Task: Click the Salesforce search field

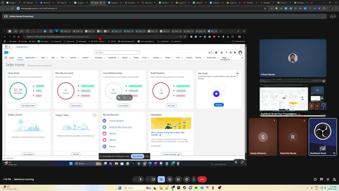Action: [117, 53]
